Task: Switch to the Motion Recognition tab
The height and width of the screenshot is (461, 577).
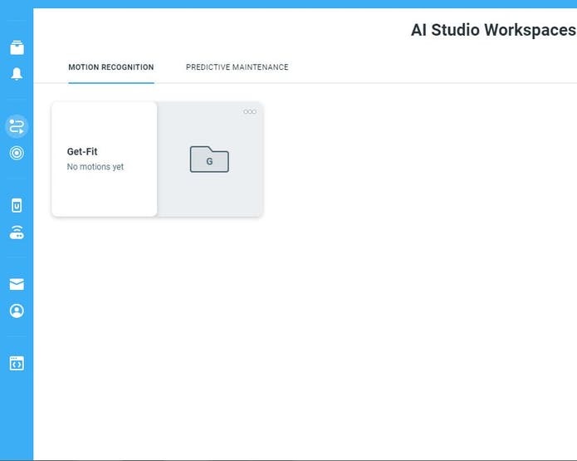Action: tap(111, 67)
